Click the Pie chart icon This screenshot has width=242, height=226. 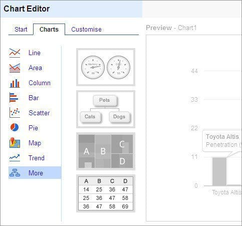point(15,127)
